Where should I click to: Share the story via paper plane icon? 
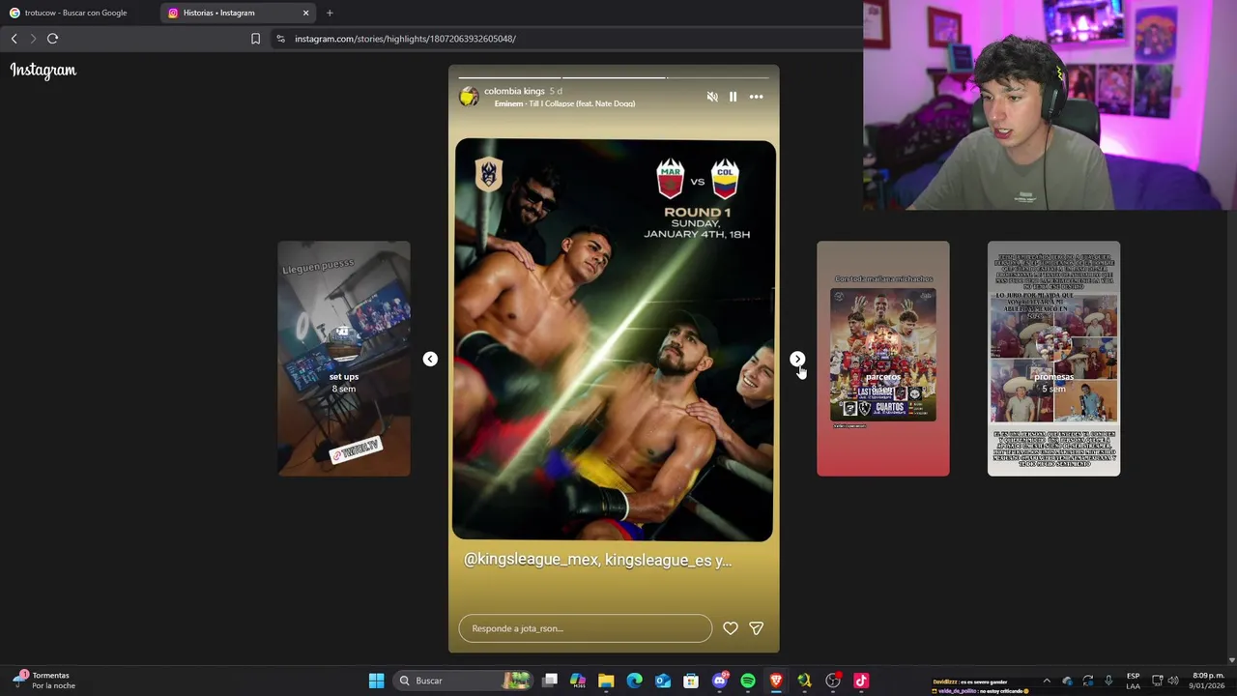756,628
